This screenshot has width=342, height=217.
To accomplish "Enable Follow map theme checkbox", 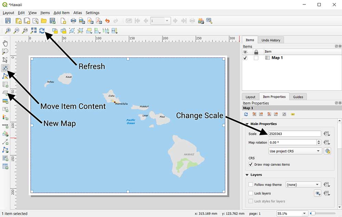I will 251,185.
